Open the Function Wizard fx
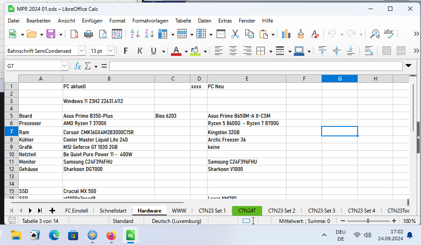Screen dimensions: 421x245 (x=77, y=66)
